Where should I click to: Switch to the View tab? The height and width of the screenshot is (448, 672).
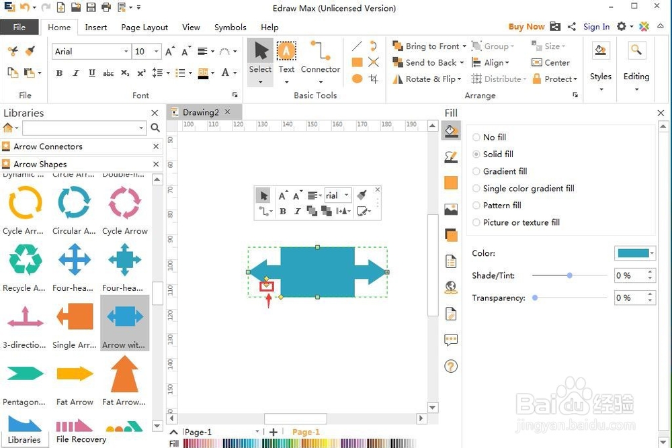point(191,28)
